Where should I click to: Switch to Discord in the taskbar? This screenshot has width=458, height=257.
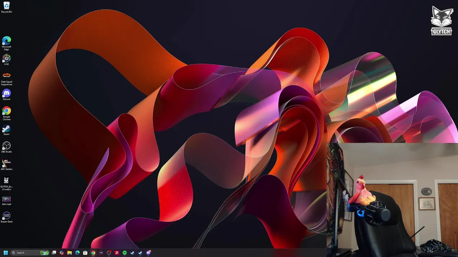[148, 253]
